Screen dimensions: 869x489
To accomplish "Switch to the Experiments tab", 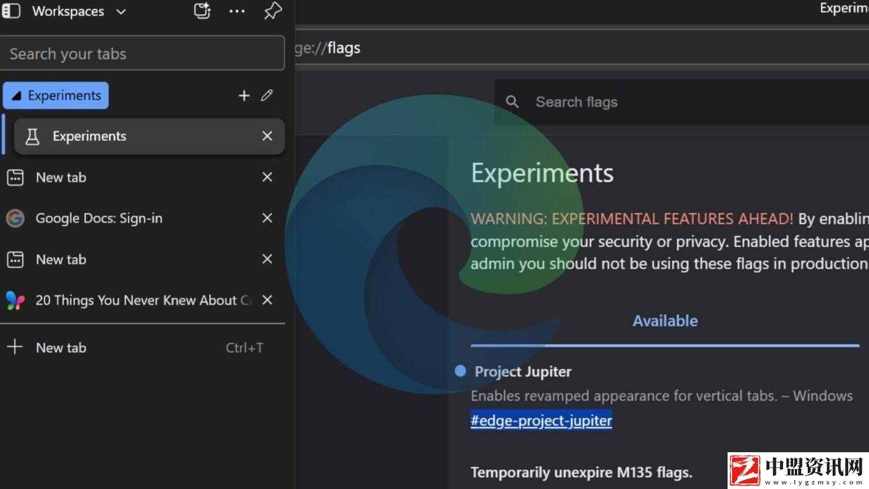I will coord(149,136).
